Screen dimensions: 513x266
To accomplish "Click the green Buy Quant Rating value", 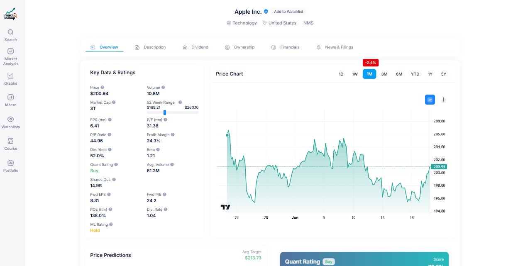I will pos(94,171).
